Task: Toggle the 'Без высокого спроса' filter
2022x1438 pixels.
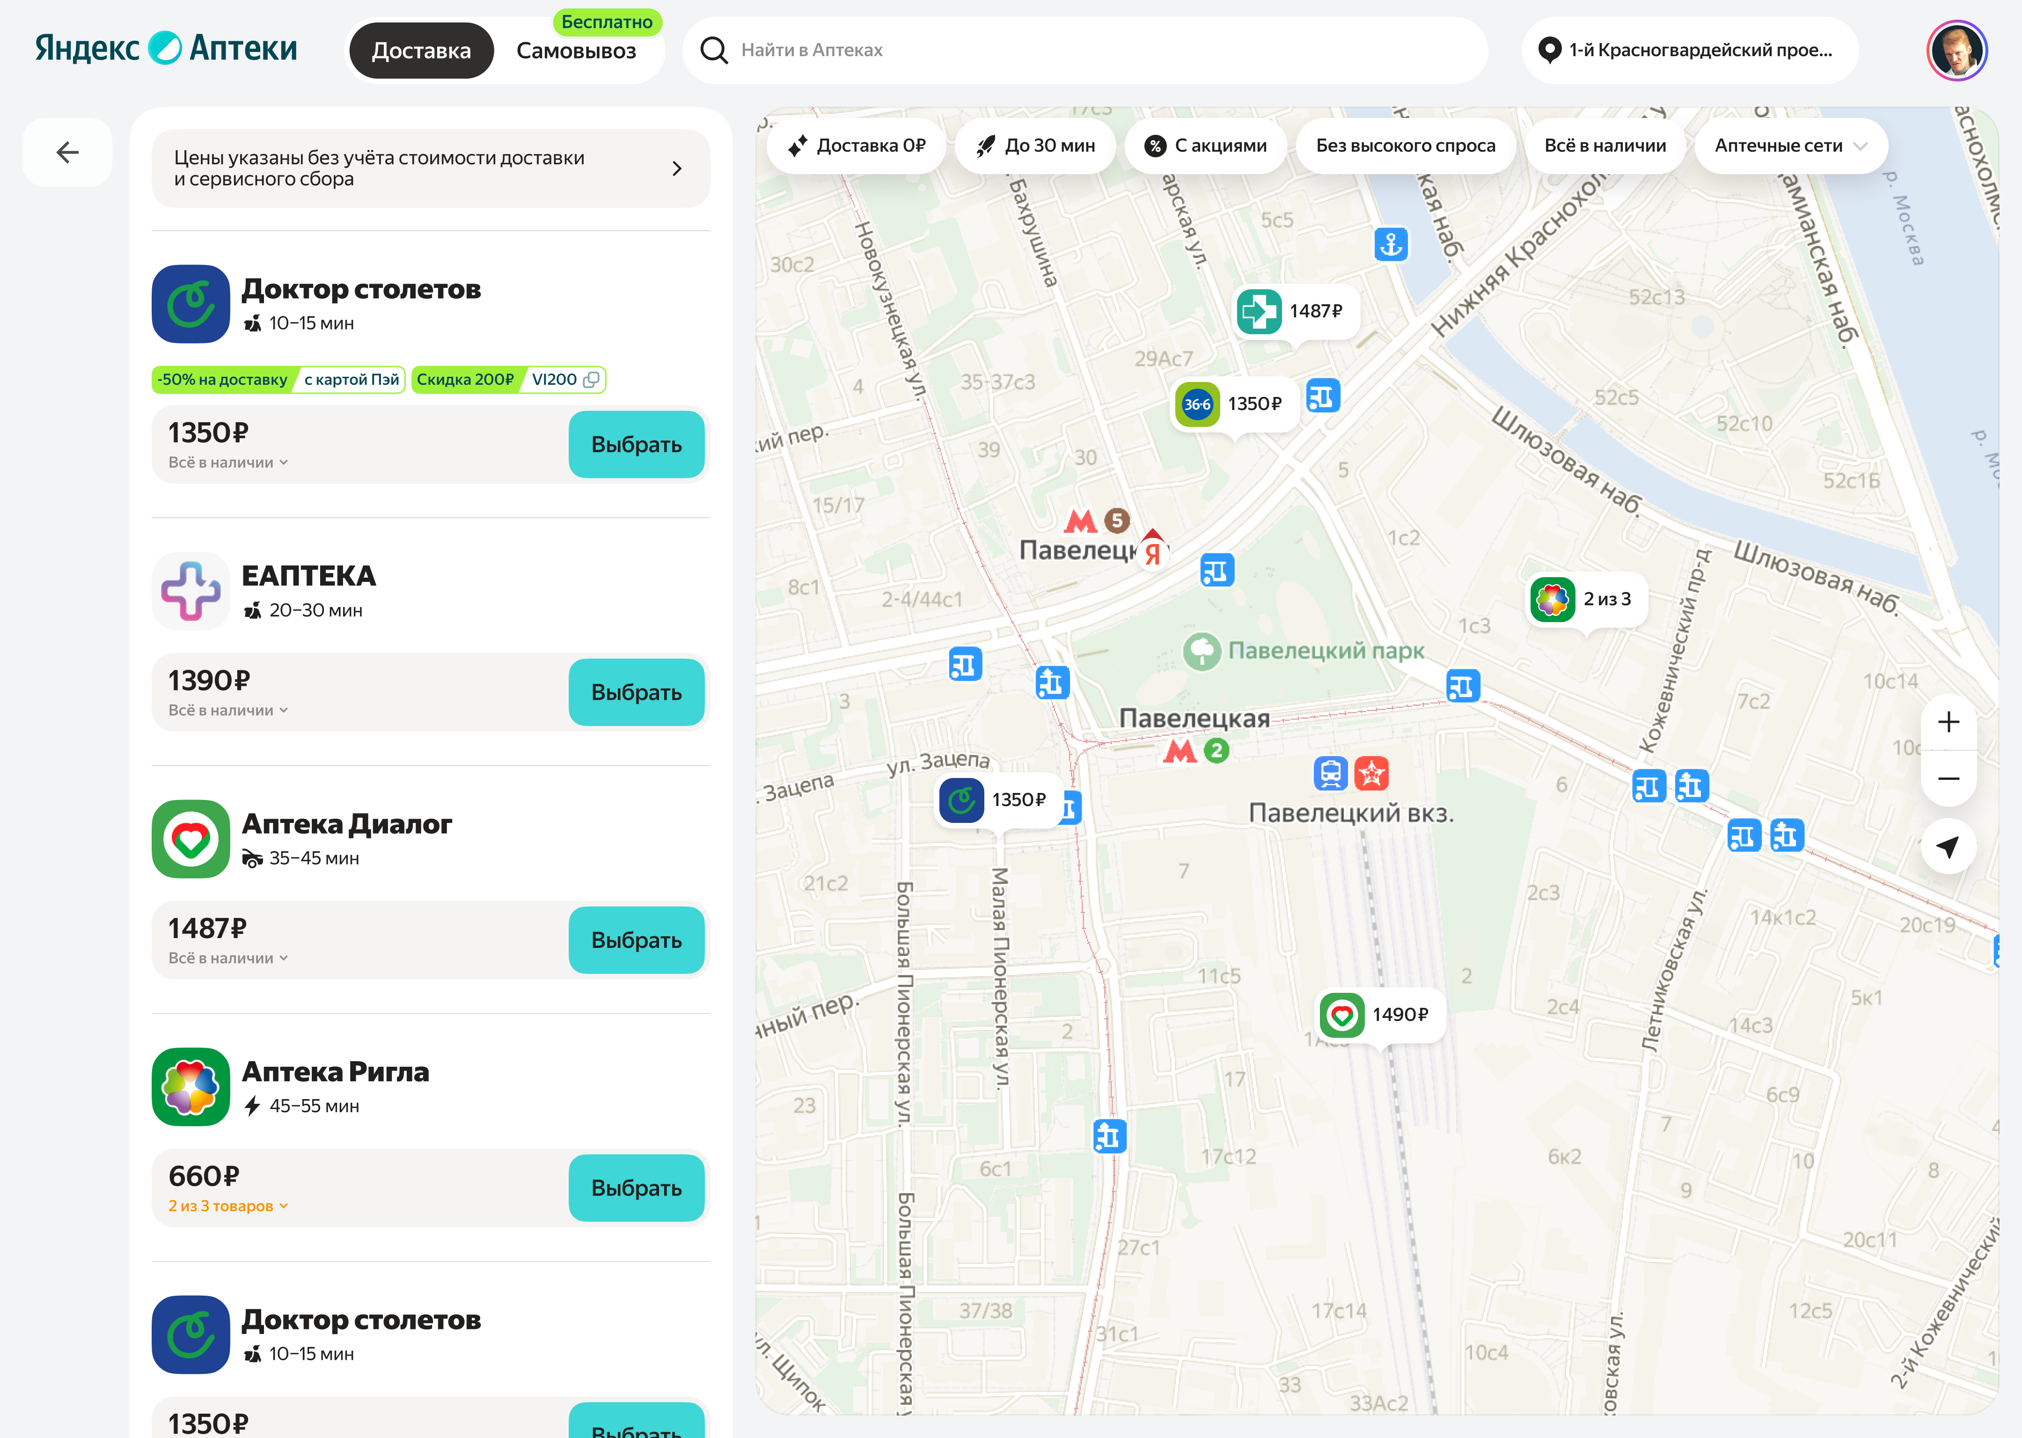Action: (x=1405, y=146)
